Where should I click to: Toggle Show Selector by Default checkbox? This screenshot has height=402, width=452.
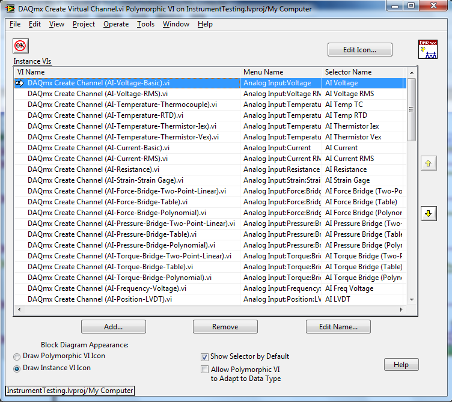(x=204, y=357)
